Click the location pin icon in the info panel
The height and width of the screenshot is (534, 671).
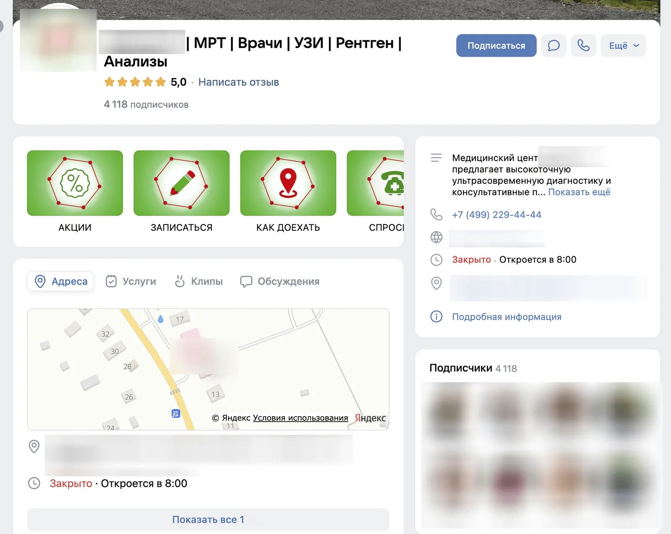(x=436, y=283)
